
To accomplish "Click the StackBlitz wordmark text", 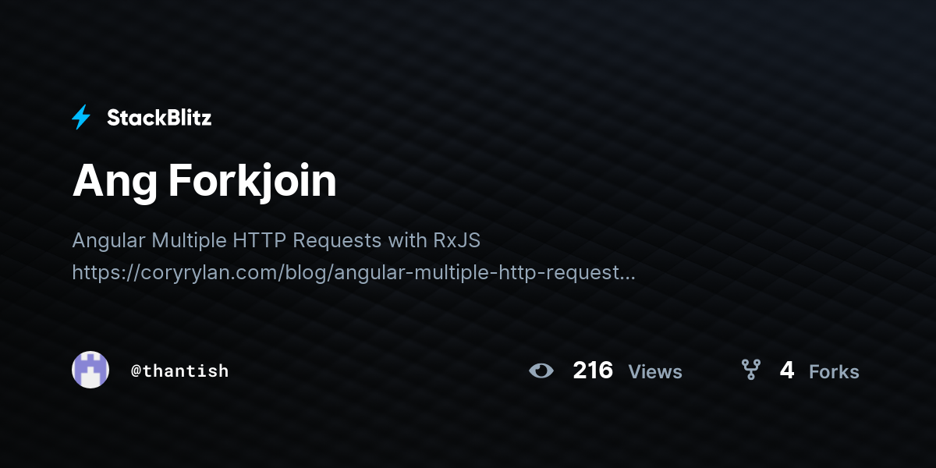I will point(159,118).
